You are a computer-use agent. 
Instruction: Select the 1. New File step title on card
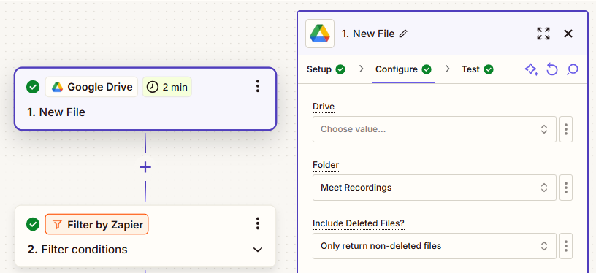56,112
